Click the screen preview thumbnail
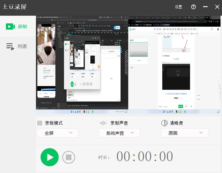This screenshot has width=222, height=173. click(128, 65)
